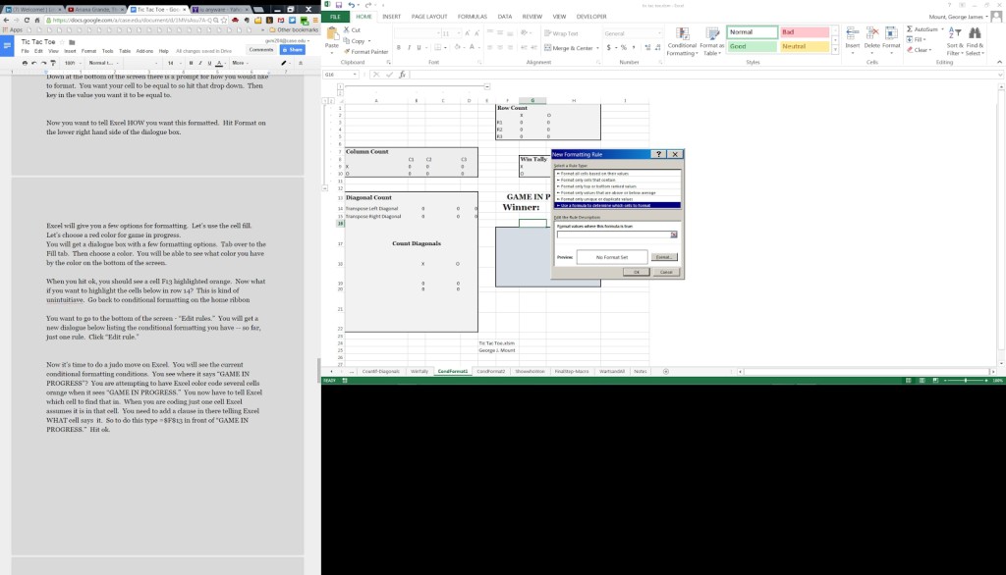Click the Paste clipboard icon in Excel
This screenshot has height=575, width=1006.
click(x=331, y=34)
